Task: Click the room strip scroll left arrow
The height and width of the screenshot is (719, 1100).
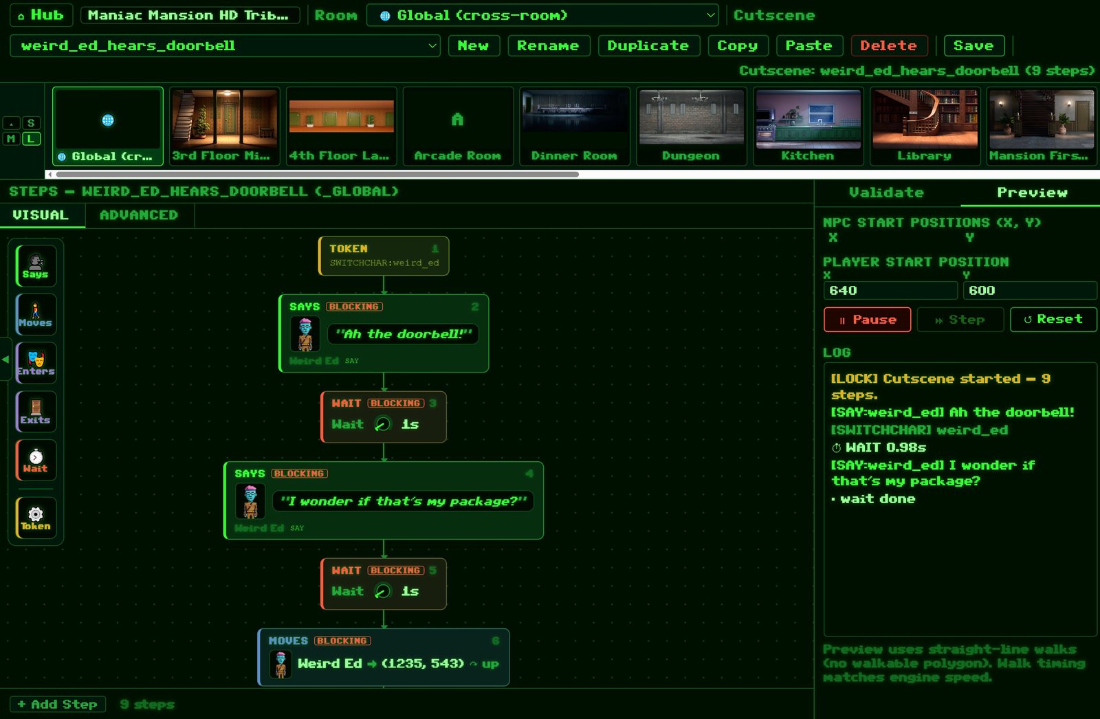Action: point(49,175)
